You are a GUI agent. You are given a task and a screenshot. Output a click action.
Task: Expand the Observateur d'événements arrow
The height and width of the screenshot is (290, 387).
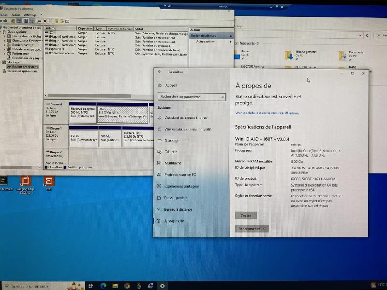[x=4, y=41]
